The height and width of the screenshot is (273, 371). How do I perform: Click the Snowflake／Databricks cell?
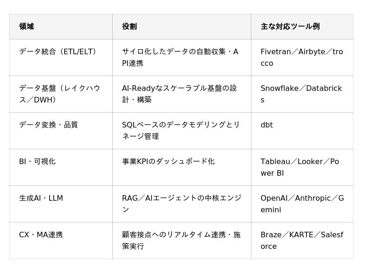302,94
